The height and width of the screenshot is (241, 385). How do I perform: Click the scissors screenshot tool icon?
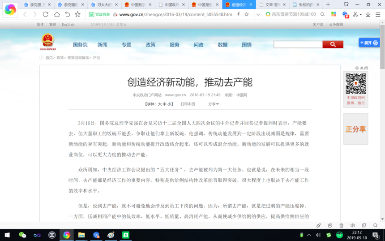pos(355,14)
